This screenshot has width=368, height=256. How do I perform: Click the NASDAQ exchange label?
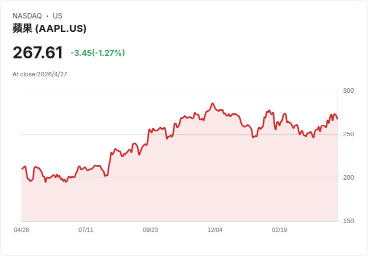pos(27,16)
